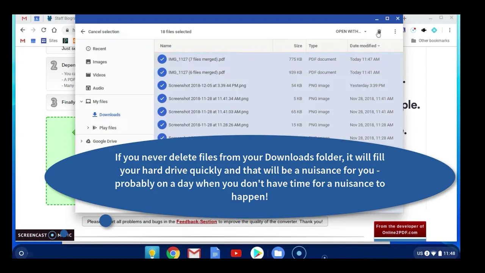Screen dimensions: 485x273
Task: Click the Online2PDF.com developer banner
Action: click(x=400, y=229)
